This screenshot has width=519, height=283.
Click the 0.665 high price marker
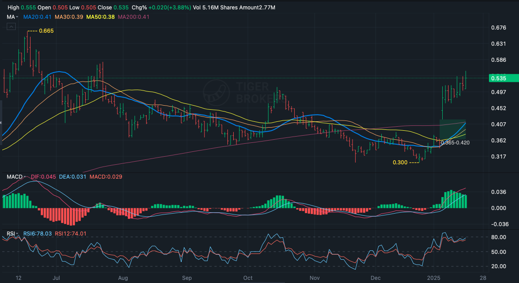pos(46,31)
